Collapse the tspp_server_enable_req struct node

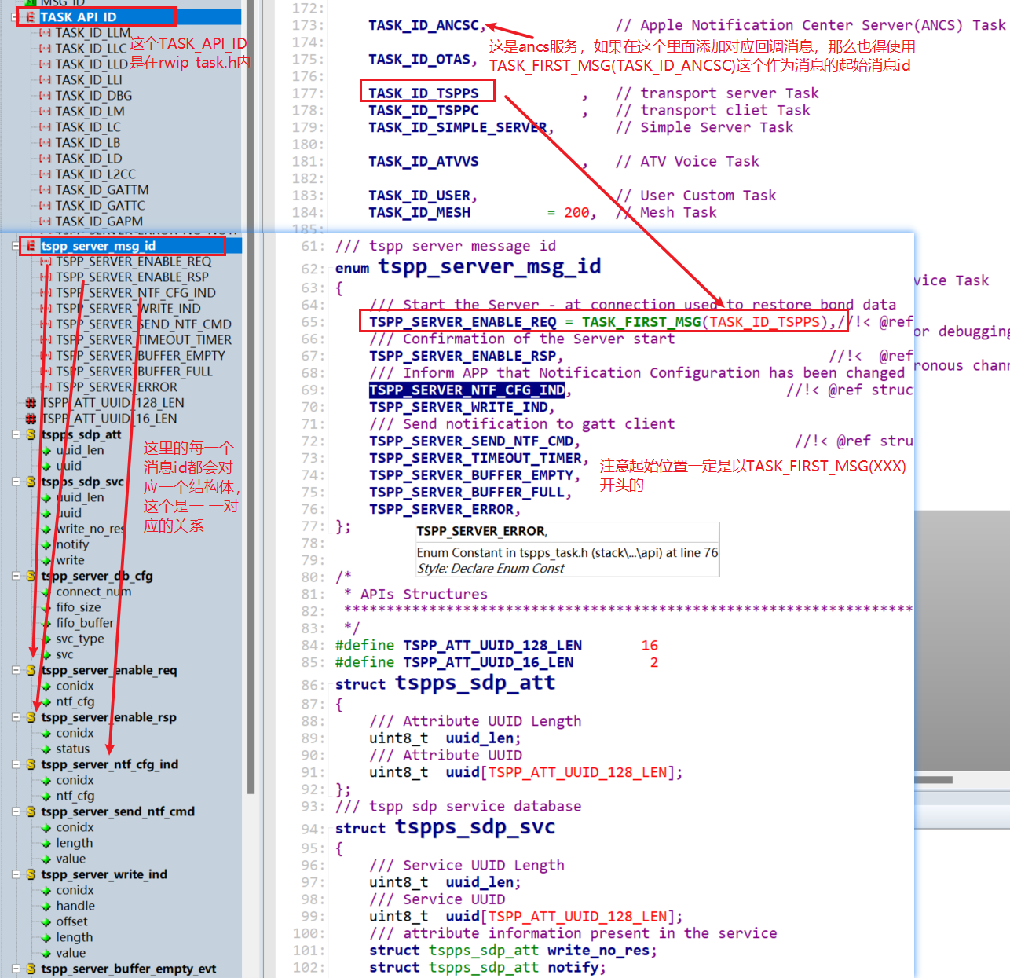(x=16, y=670)
